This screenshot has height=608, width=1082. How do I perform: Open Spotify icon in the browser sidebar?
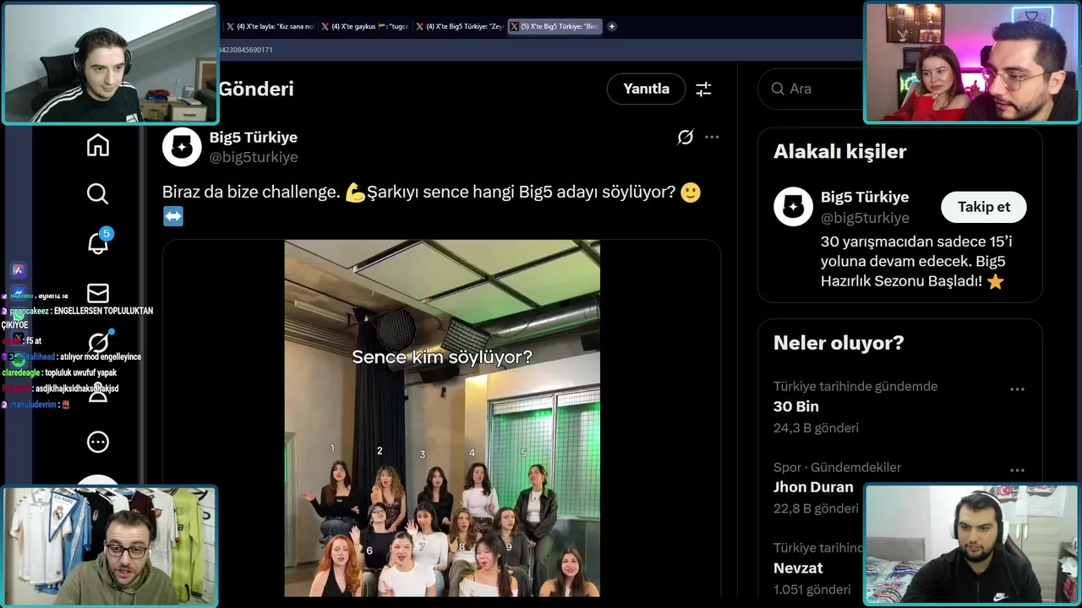pyautogui.click(x=18, y=361)
